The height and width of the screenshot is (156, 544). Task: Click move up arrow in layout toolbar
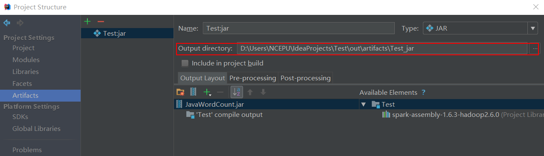pos(250,92)
